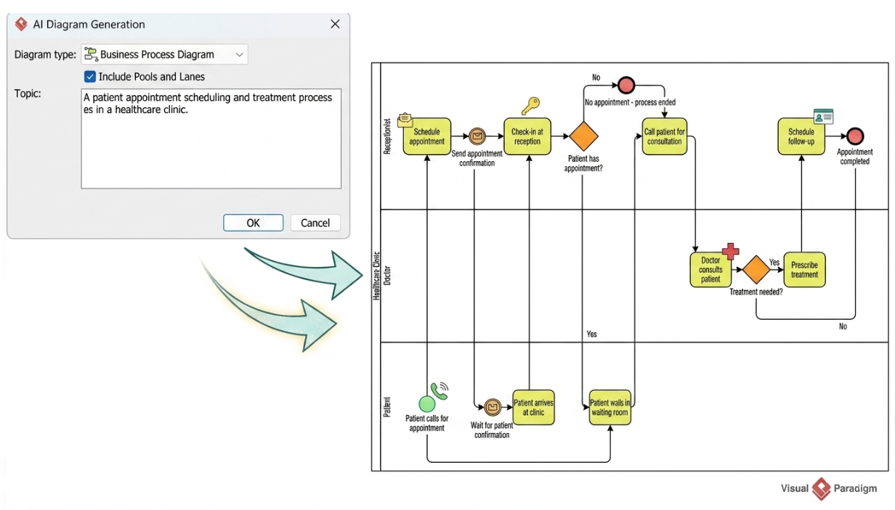Click the Wait for patient confirmation message event

coord(493,407)
